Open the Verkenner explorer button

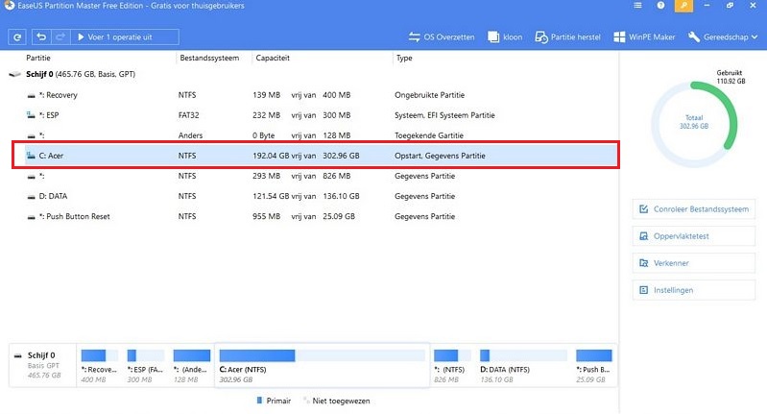click(694, 263)
